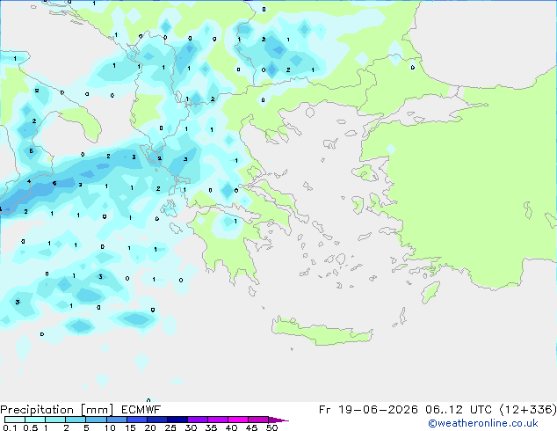Viewport: 557px width, 431px height.
Task: Click the '0.1' legend scale label
Action: click(10, 427)
